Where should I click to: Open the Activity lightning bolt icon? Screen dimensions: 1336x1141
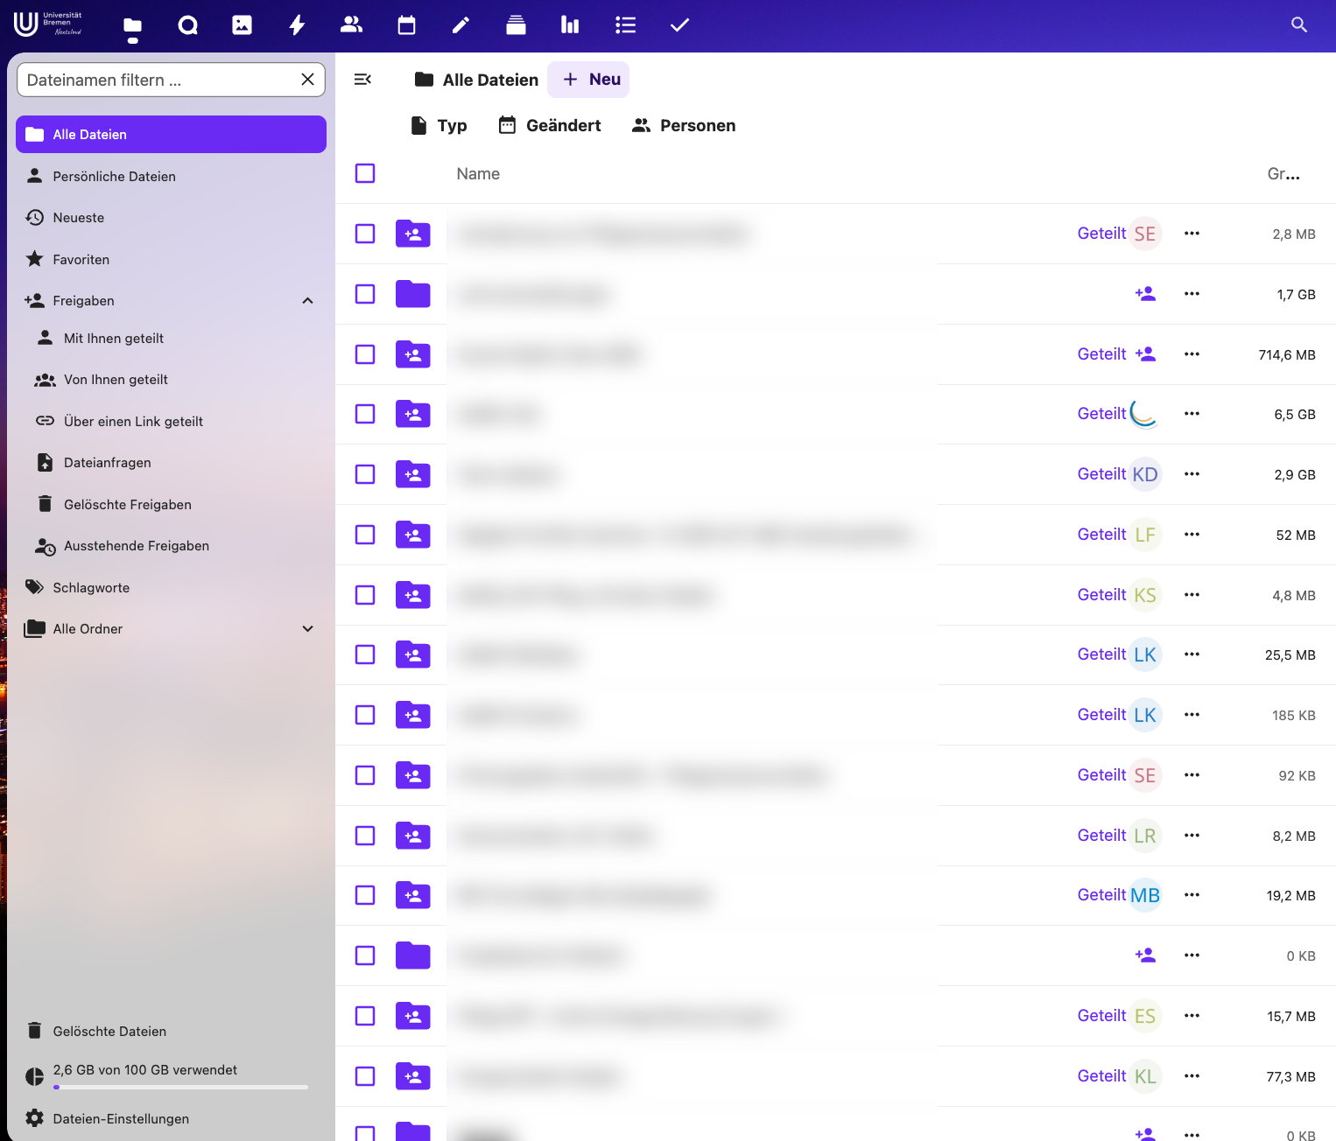point(297,25)
